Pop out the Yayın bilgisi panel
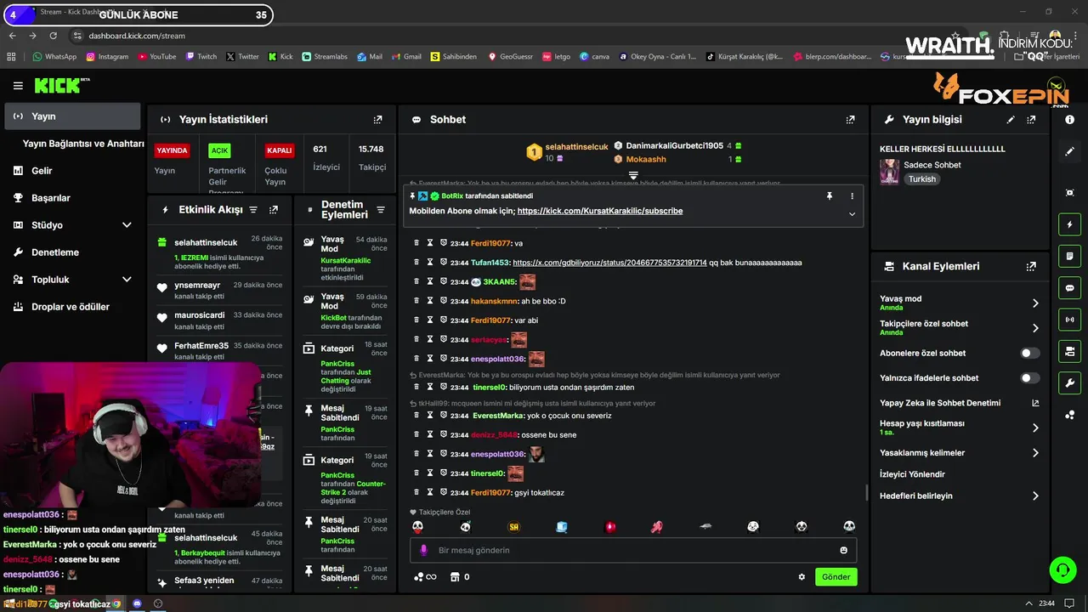 point(1031,120)
